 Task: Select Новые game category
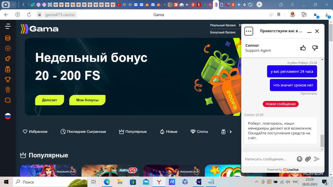(x=169, y=132)
